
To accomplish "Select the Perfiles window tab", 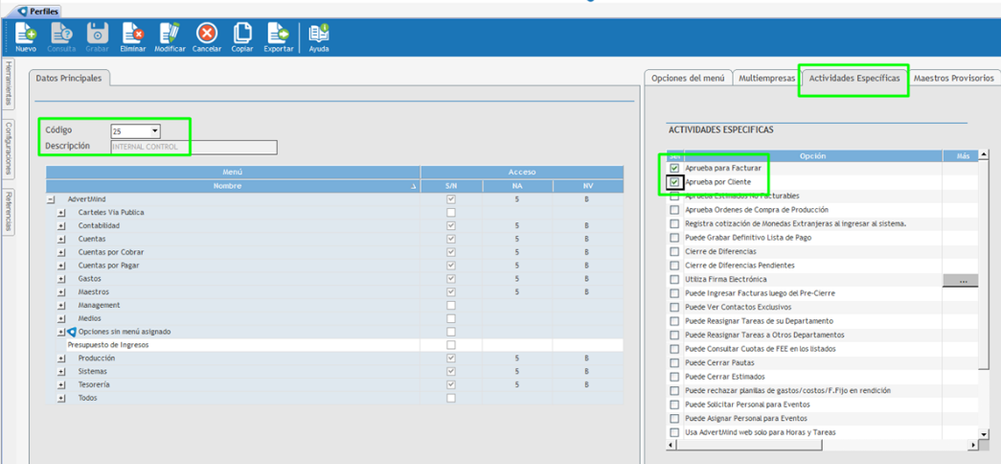I will (38, 11).
